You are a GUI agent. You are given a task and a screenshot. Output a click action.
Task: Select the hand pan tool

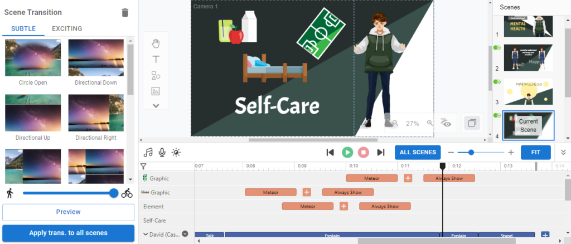tap(156, 43)
